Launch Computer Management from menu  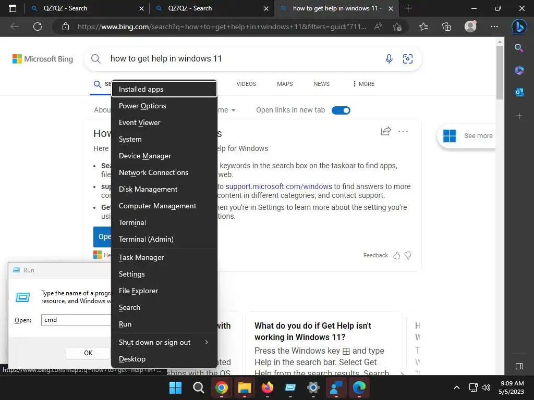click(x=164, y=206)
